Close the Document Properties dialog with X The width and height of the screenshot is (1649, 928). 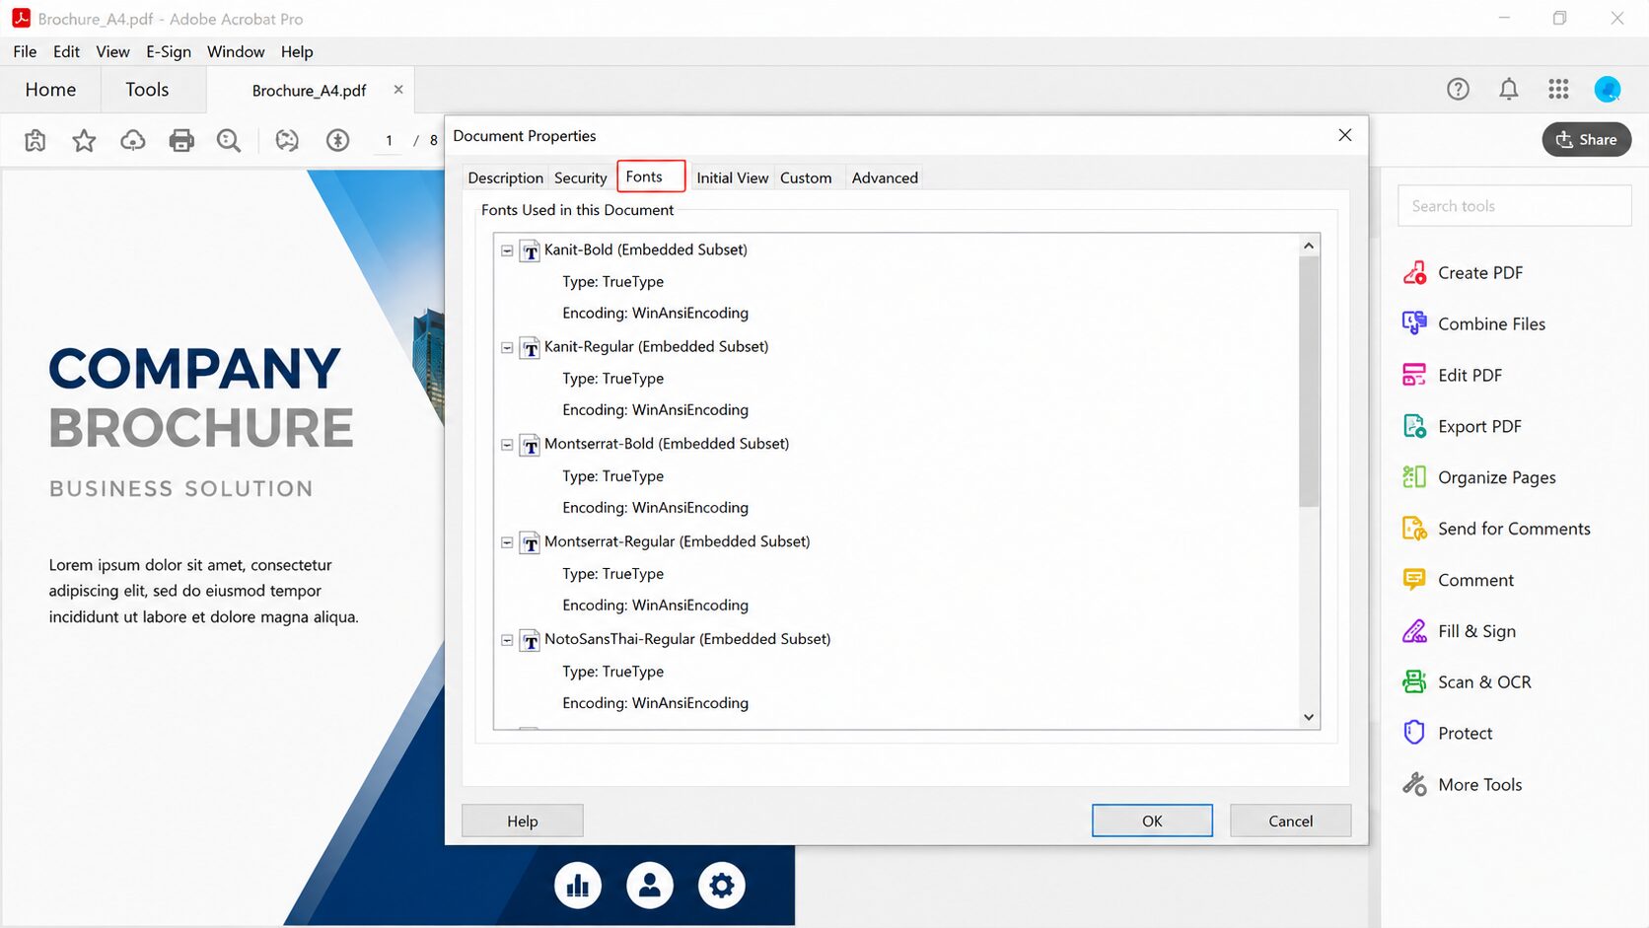1345,135
